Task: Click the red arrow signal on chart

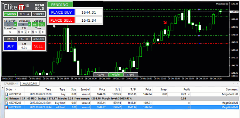Action: point(165,22)
